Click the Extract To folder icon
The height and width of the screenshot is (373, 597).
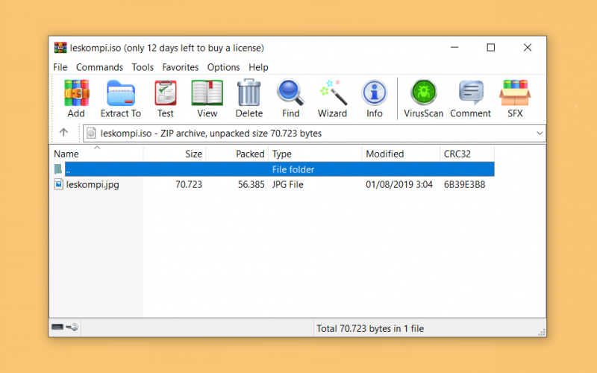point(121,93)
